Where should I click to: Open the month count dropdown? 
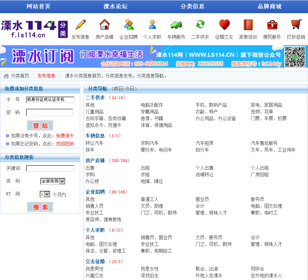tap(45, 194)
